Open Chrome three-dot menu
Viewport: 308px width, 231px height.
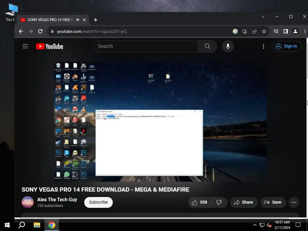pyautogui.click(x=305, y=31)
